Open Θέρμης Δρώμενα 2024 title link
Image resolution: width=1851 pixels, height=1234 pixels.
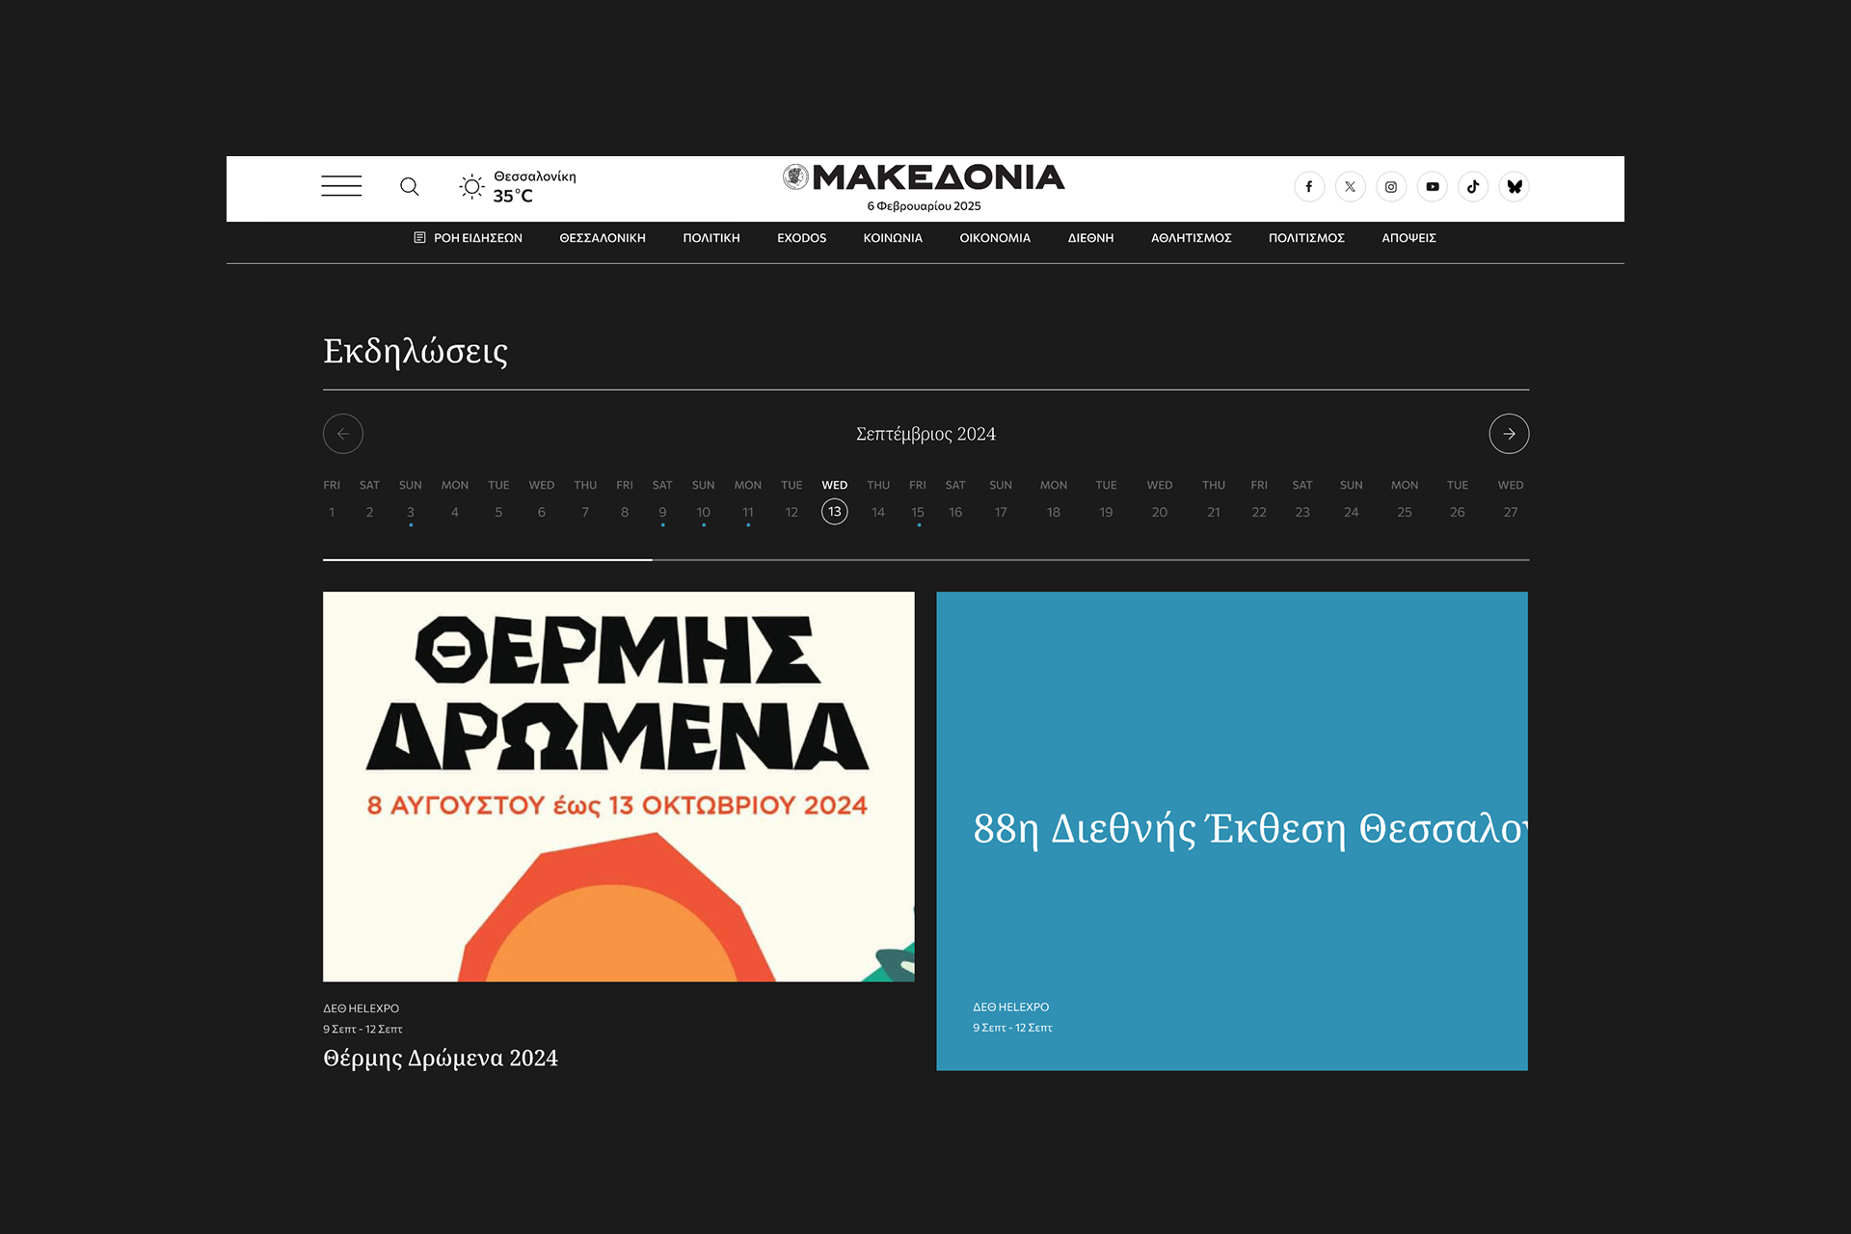441,1058
